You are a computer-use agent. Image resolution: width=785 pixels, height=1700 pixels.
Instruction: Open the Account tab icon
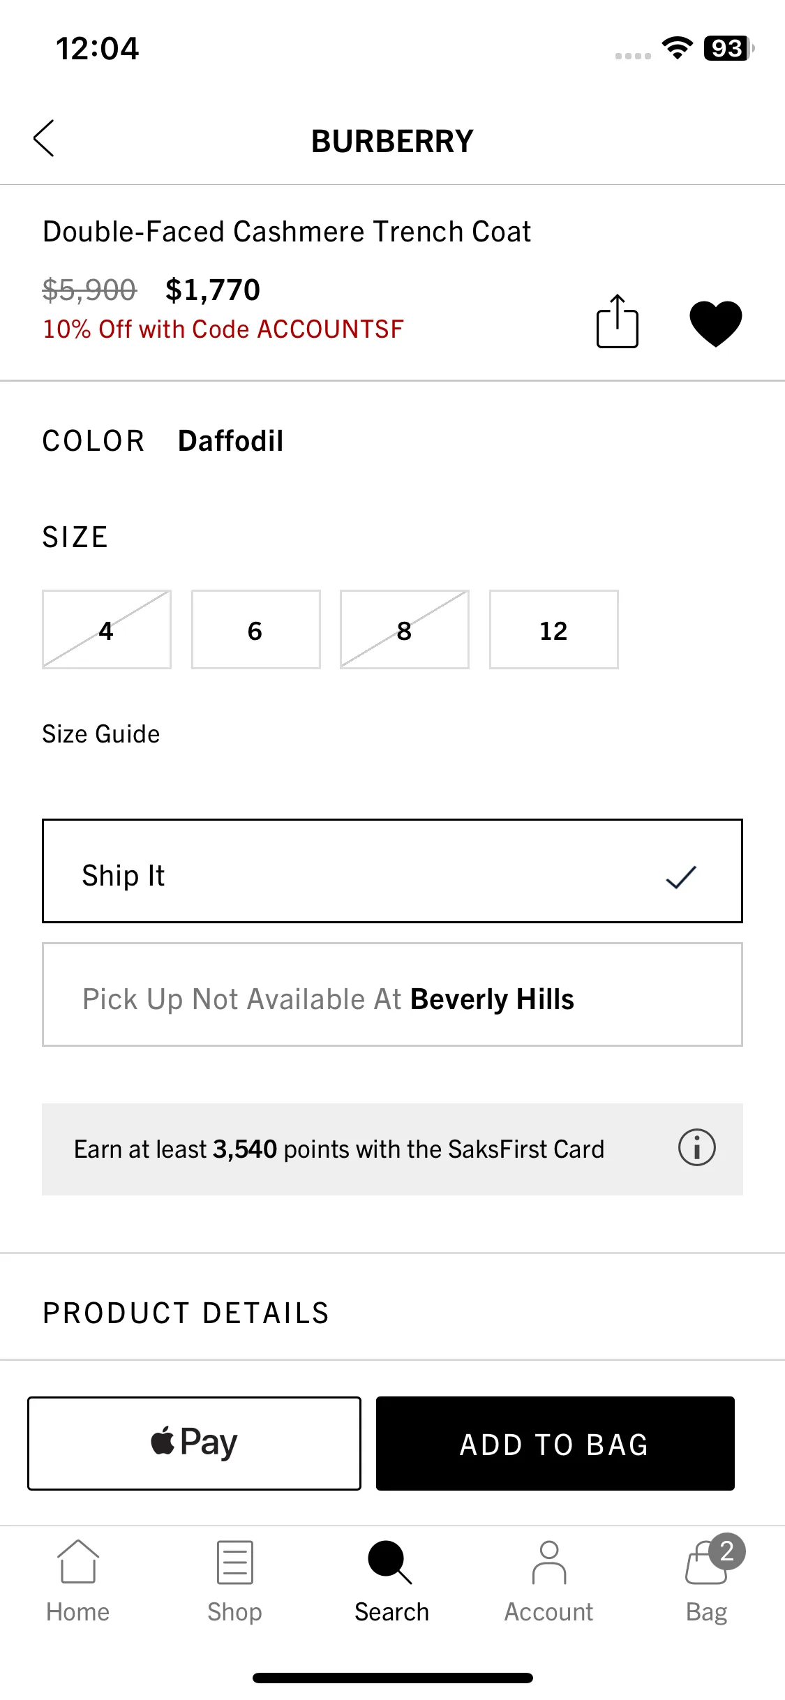(549, 1563)
